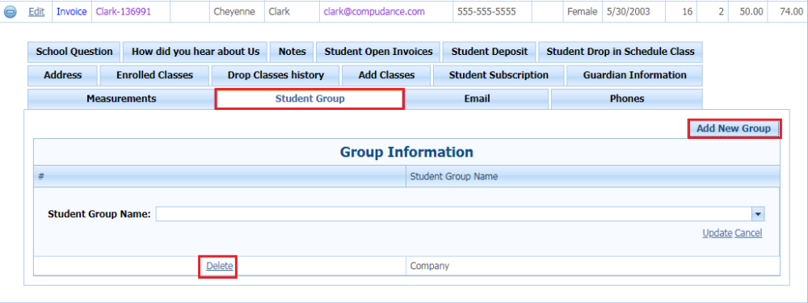The width and height of the screenshot is (808, 303).
Task: Open the Invoice link in student row
Action: coord(72,11)
